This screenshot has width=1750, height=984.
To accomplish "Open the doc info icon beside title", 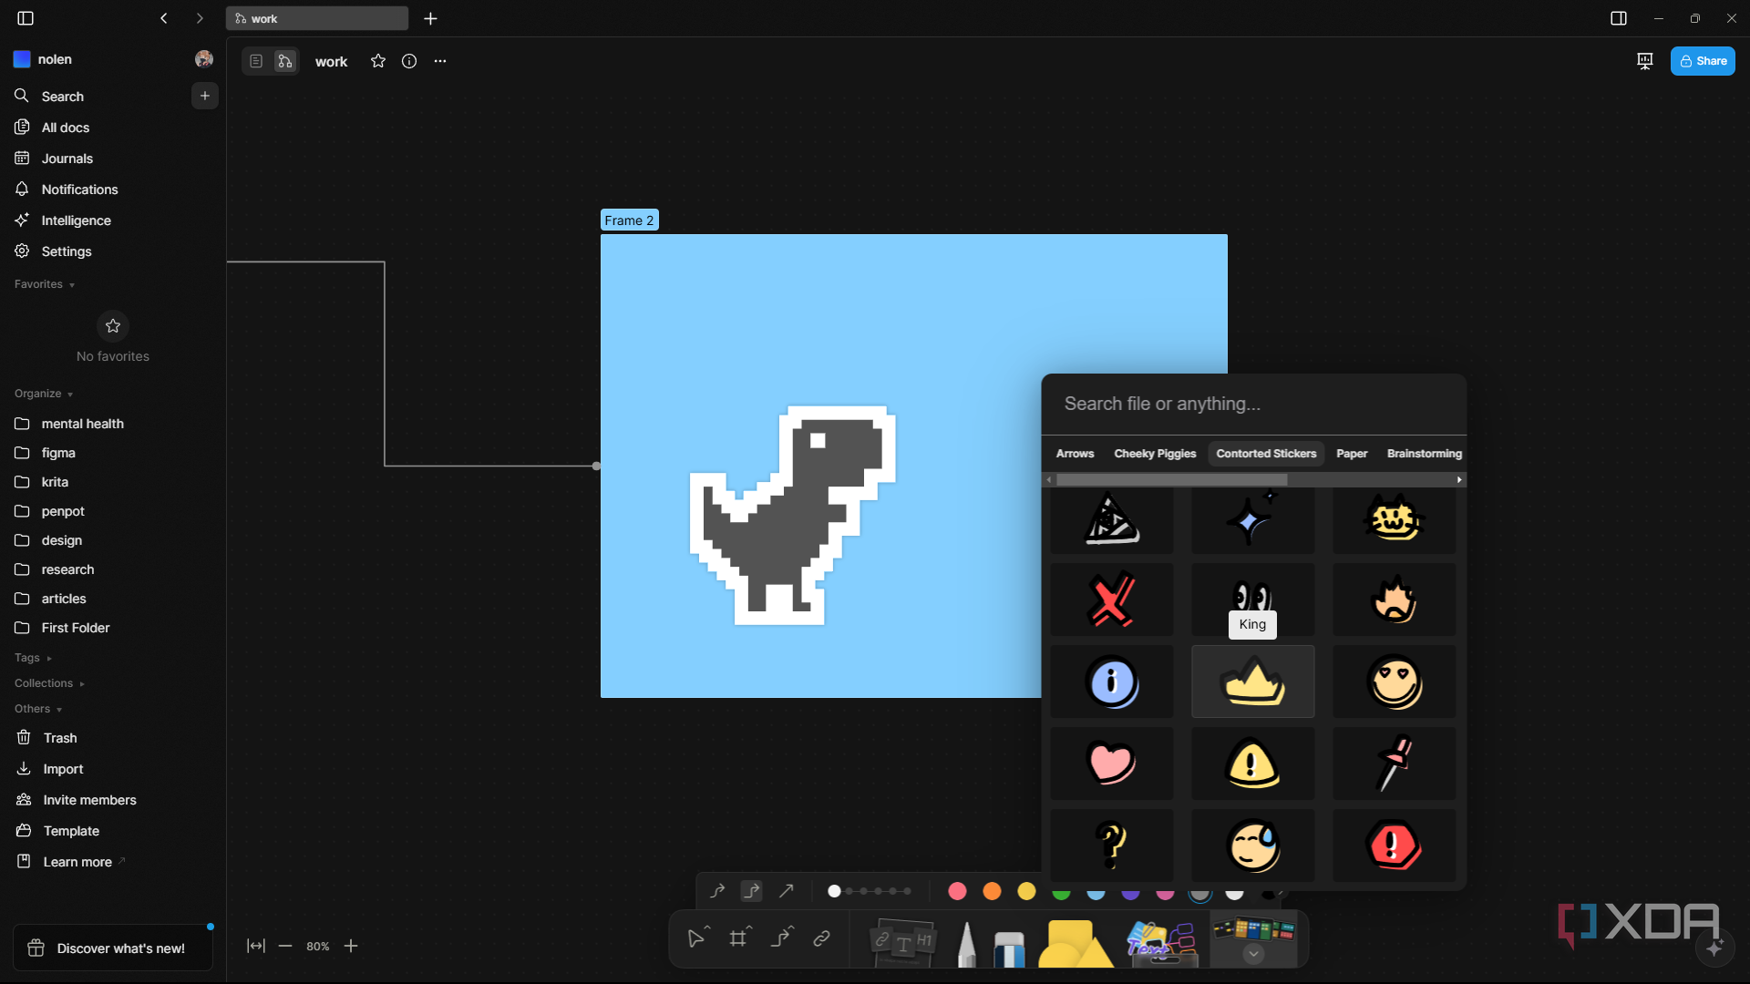I will [409, 61].
